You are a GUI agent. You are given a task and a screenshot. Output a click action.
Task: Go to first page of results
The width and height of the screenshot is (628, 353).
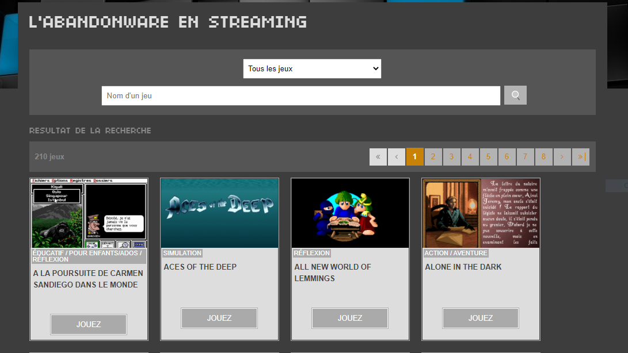378,156
